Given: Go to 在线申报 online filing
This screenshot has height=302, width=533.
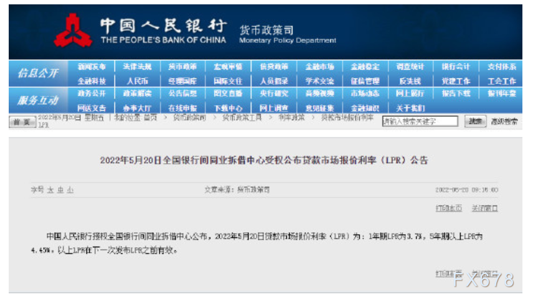Looking at the screenshot, I should point(182,108).
